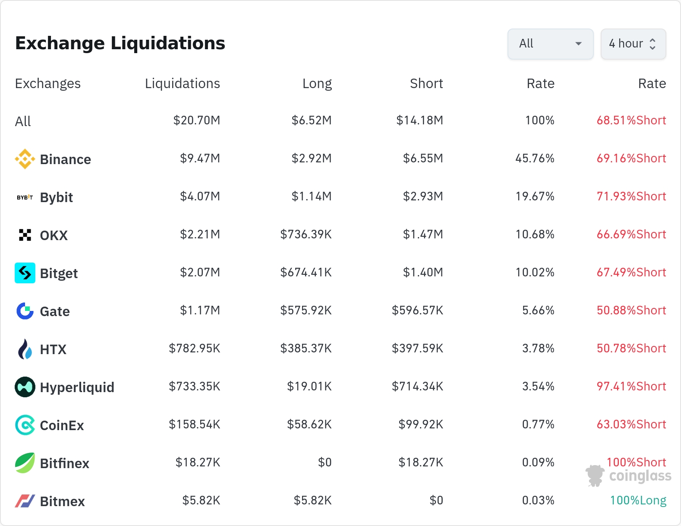
Task: Sort table by Short column
Action: click(426, 83)
